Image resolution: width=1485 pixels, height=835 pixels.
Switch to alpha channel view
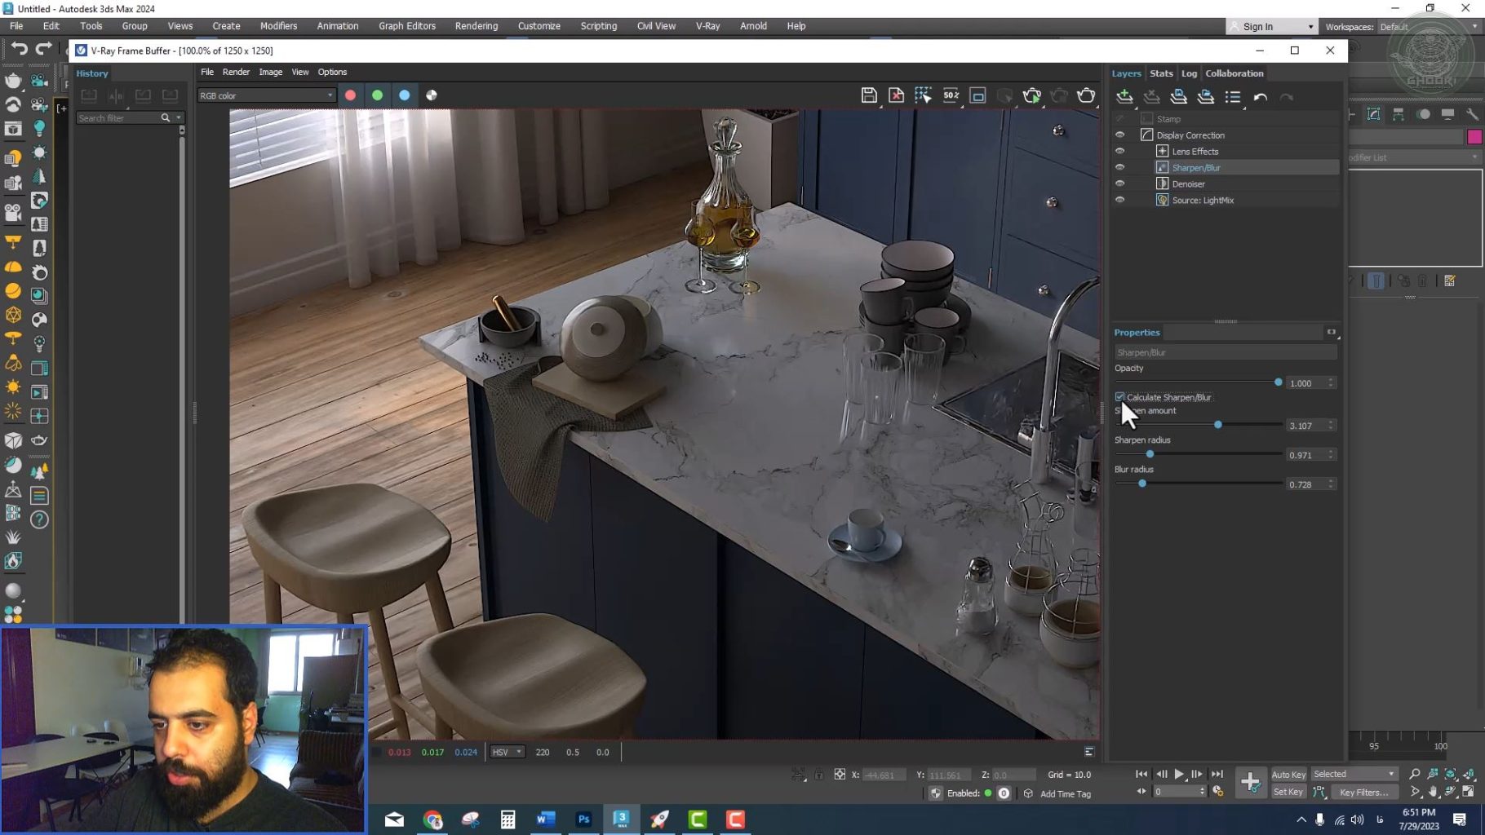pos(432,95)
